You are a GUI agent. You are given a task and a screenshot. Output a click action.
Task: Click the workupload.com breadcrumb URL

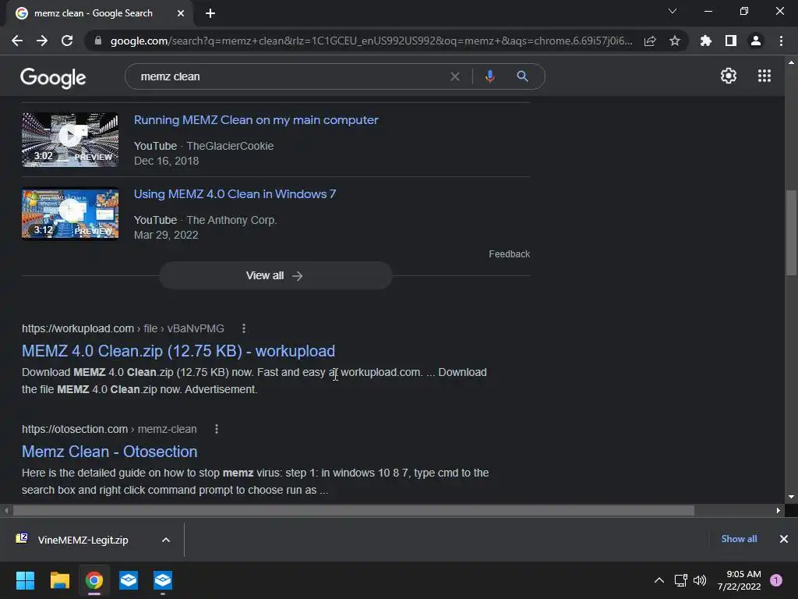tap(122, 328)
